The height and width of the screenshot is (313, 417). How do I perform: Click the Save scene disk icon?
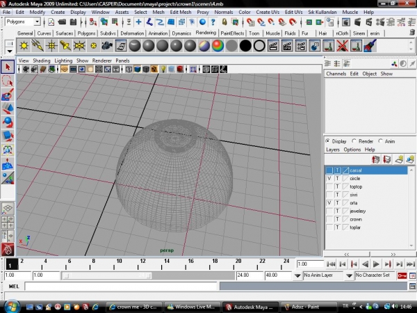coord(73,22)
